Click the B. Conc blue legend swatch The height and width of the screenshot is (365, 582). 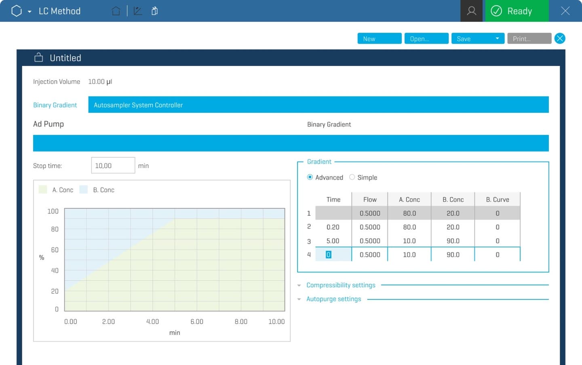pos(83,189)
